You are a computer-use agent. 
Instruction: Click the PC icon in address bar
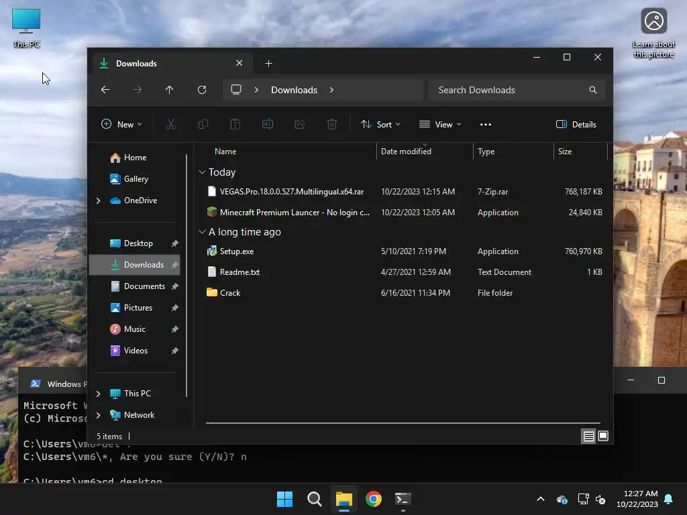236,90
